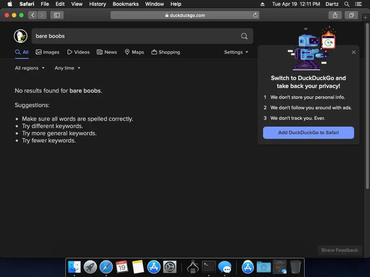Switch to the Shopping tab
Image resolution: width=370 pixels, height=277 pixels.
pyautogui.click(x=165, y=52)
